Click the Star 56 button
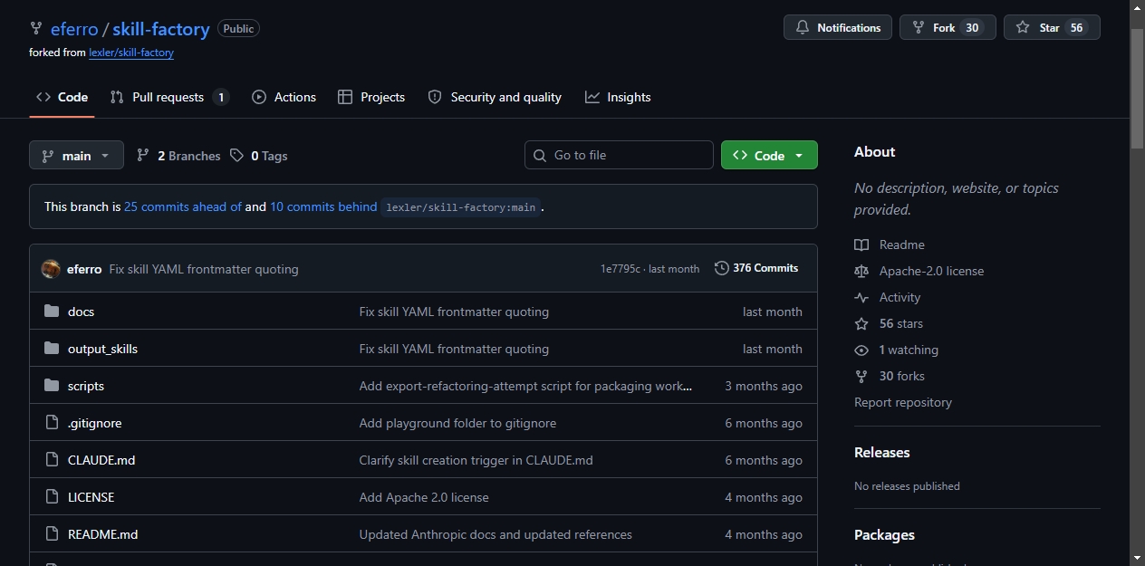The image size is (1145, 566). [1052, 27]
